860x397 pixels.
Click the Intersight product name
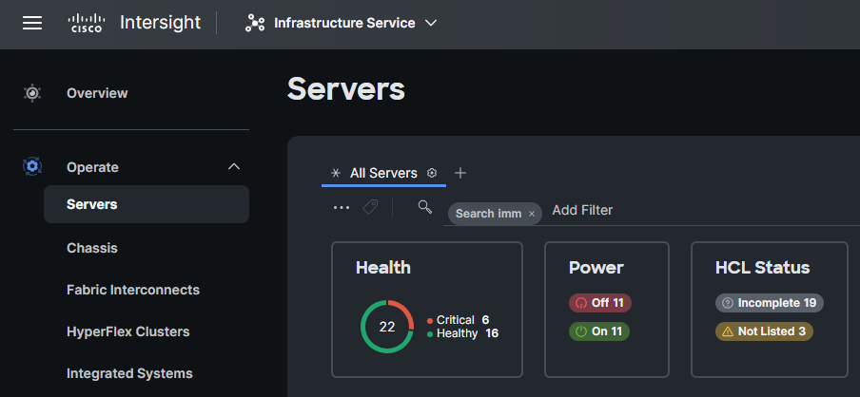click(x=160, y=23)
